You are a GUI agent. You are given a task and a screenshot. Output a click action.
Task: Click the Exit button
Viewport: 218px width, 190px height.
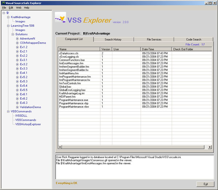pyautogui.click(x=205, y=184)
